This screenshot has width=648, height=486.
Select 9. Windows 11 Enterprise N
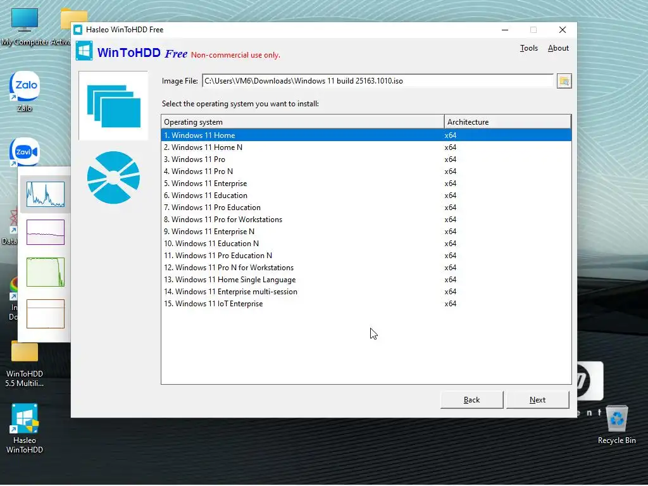pyautogui.click(x=366, y=231)
